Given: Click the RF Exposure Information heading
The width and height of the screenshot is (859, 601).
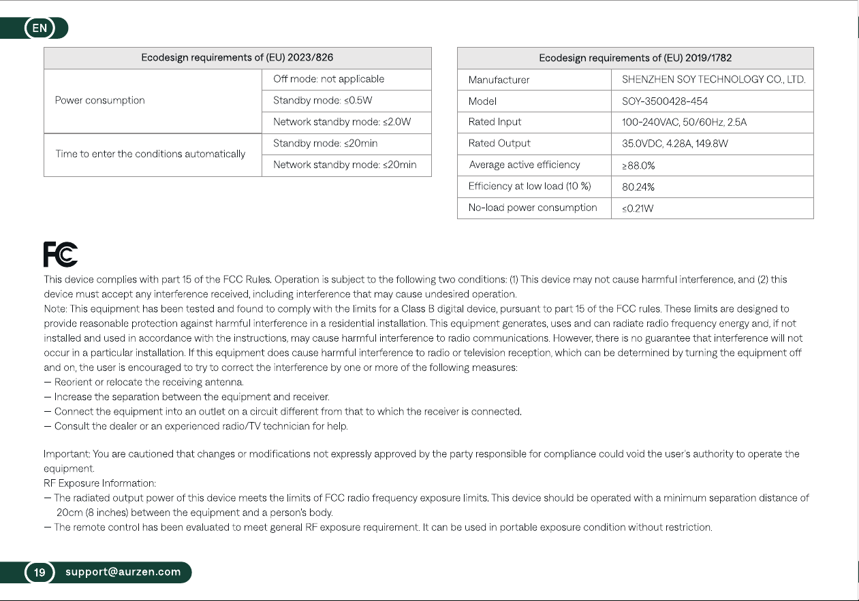Looking at the screenshot, I should pyautogui.click(x=100, y=483).
